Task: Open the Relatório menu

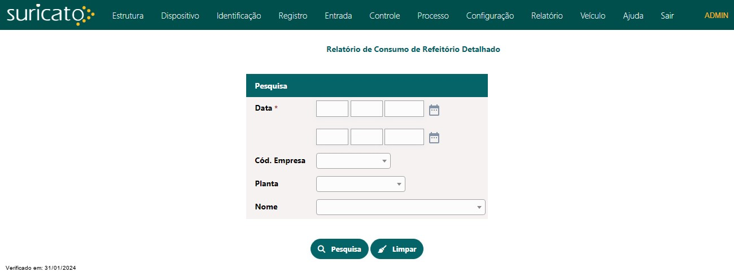Action: click(x=547, y=16)
